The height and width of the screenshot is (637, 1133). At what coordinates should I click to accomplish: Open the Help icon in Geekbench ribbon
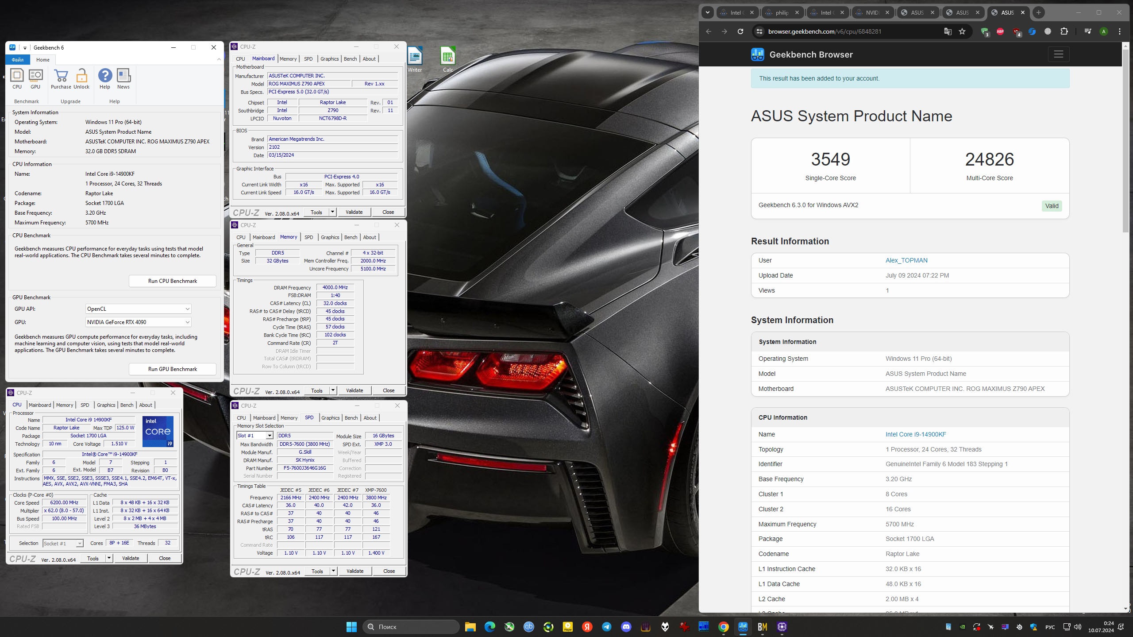(x=105, y=79)
